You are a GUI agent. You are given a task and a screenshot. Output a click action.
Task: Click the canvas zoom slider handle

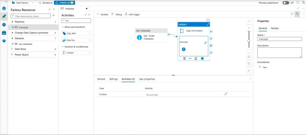coord(249,41)
